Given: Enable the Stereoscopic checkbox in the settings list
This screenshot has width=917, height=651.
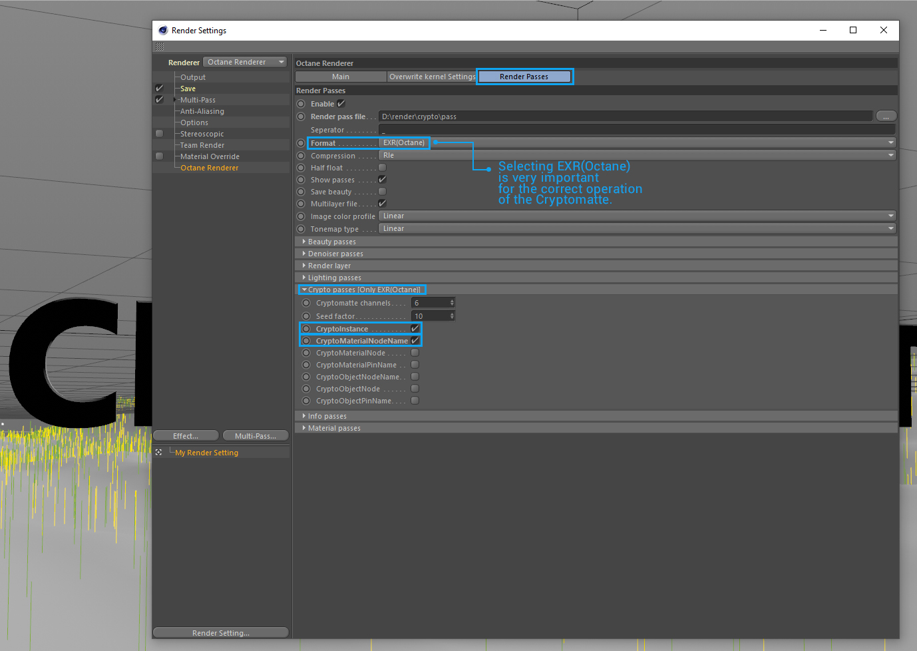Looking at the screenshot, I should pos(159,133).
